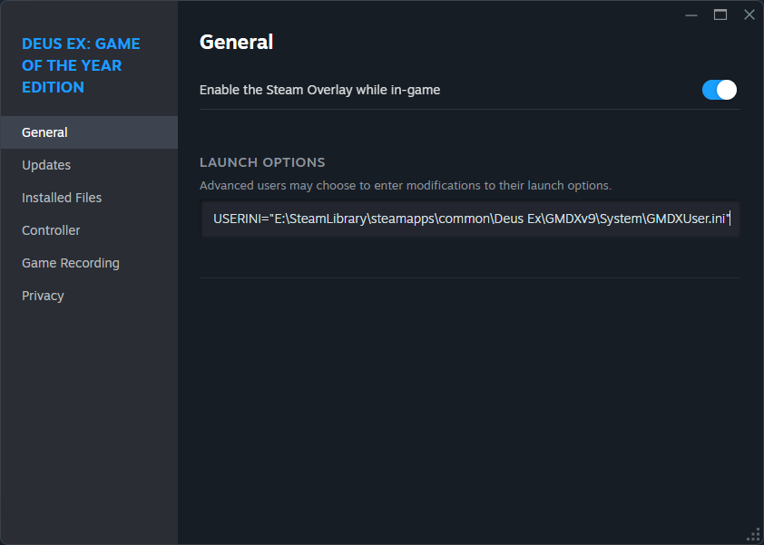Viewport: 764px width, 545px height.
Task: Click the LAUNCH OPTIONS section label
Action: point(262,162)
